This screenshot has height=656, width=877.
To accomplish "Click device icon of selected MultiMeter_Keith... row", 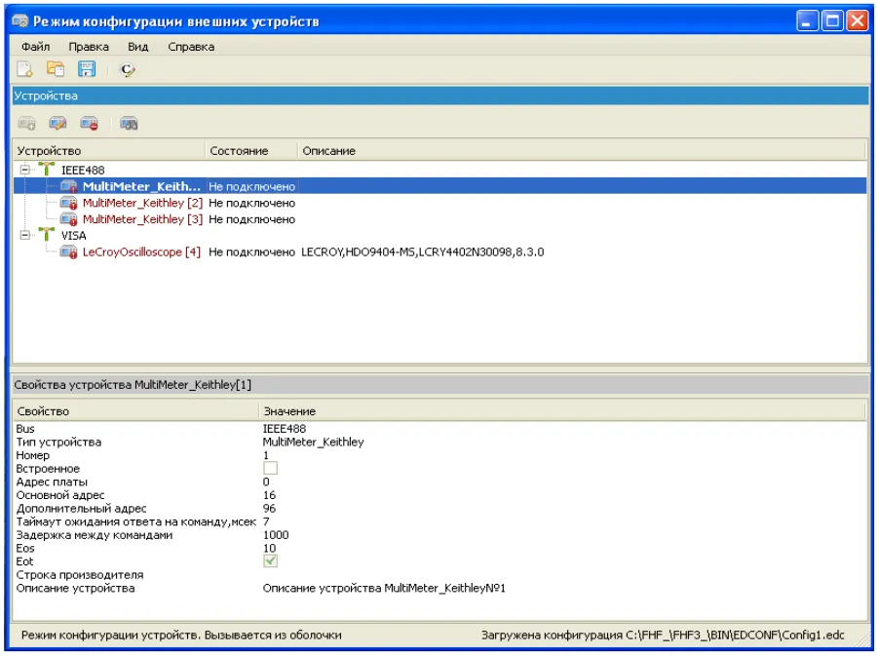I will pyautogui.click(x=69, y=186).
